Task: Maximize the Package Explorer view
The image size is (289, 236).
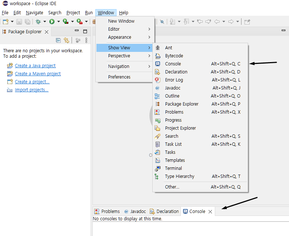Action: click(85, 31)
